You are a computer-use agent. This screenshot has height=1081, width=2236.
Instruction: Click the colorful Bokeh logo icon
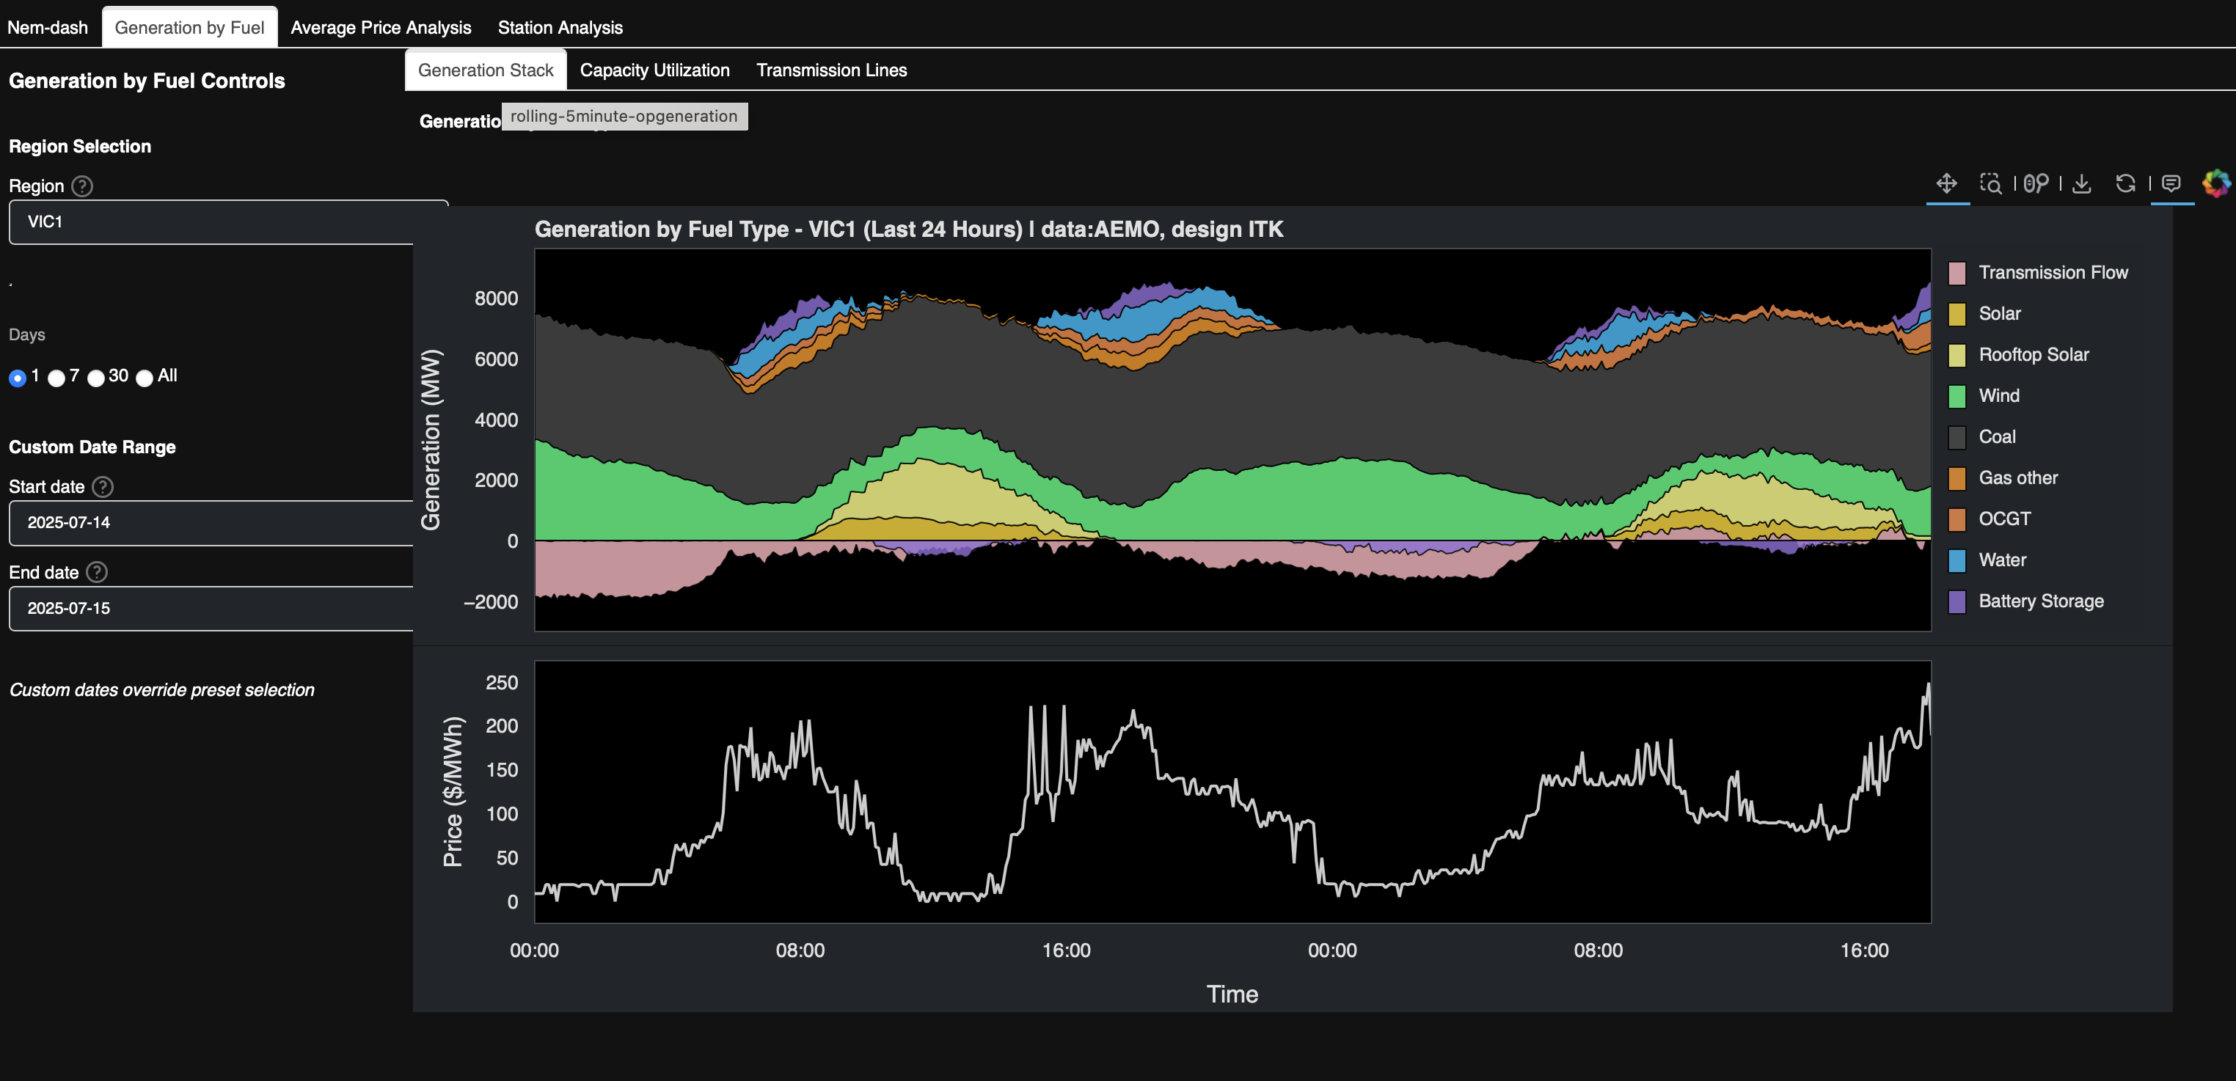pyautogui.click(x=2215, y=183)
